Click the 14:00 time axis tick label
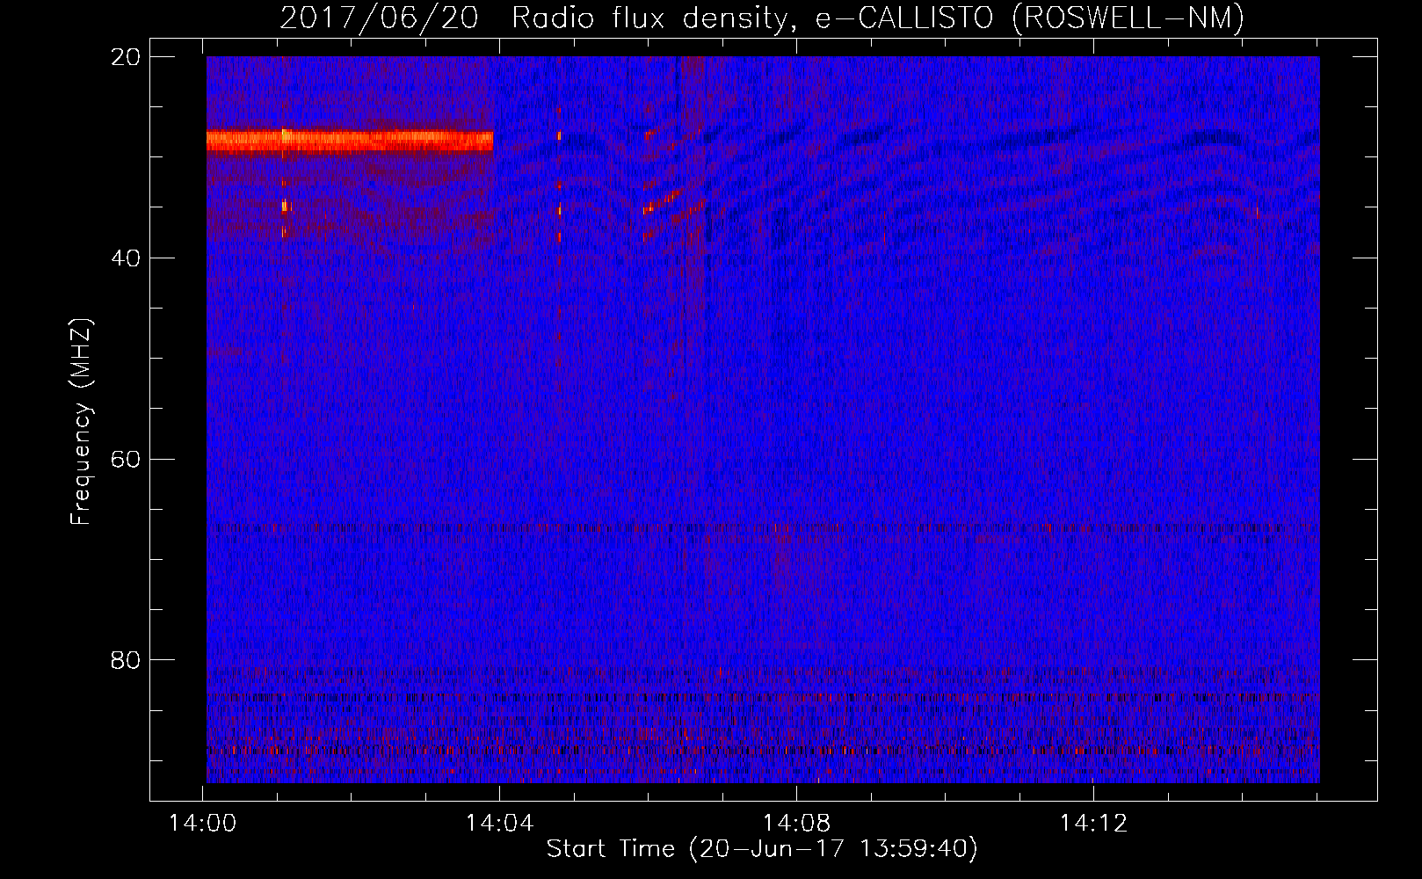Image resolution: width=1422 pixels, height=879 pixels. [x=203, y=824]
